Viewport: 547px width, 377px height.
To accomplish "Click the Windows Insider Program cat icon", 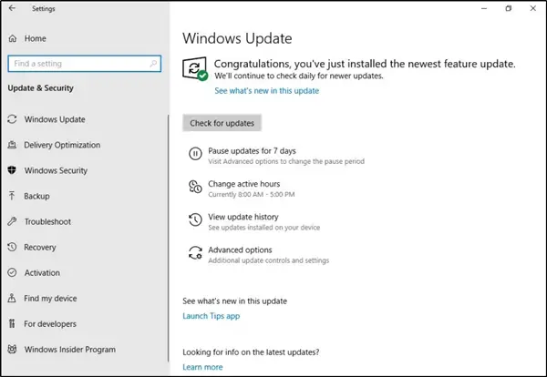I will [x=12, y=349].
